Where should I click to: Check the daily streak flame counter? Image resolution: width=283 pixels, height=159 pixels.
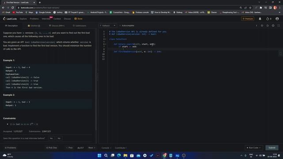point(269,19)
